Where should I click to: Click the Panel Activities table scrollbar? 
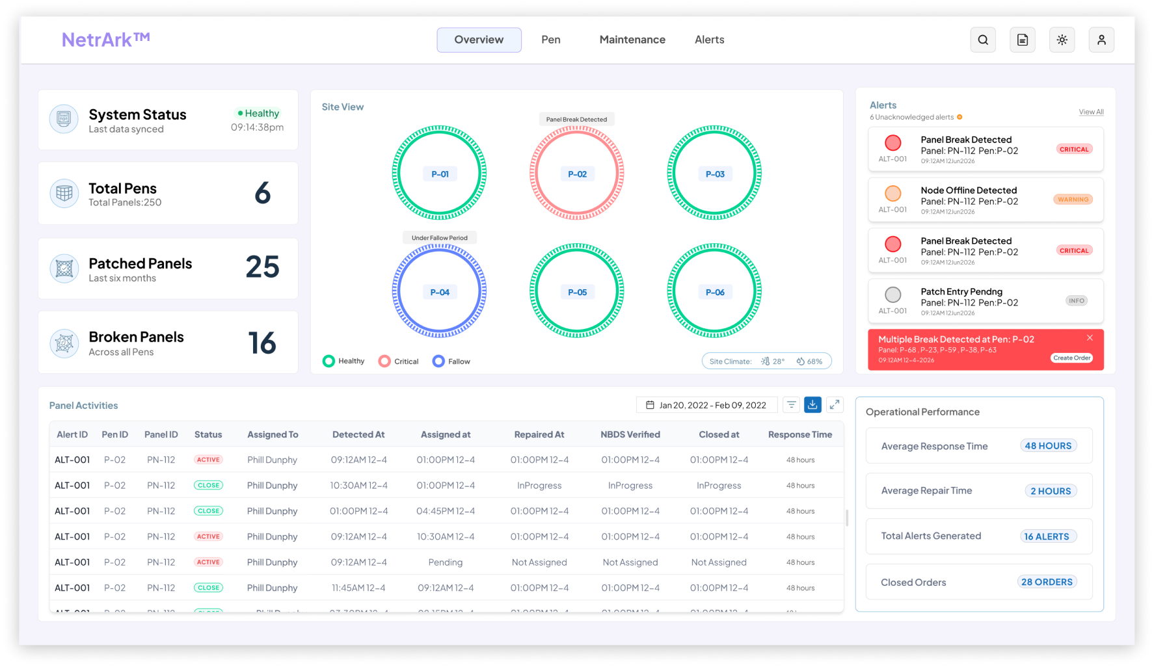pos(846,518)
